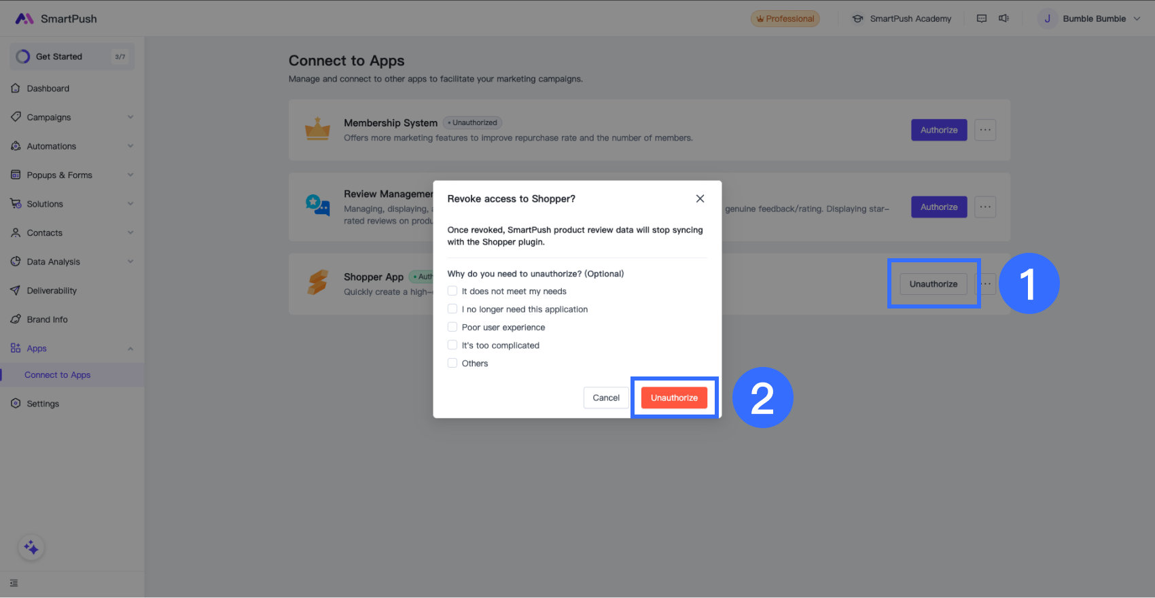1155x598 pixels.
Task: Select Connect to Apps sidebar item
Action: (58, 375)
